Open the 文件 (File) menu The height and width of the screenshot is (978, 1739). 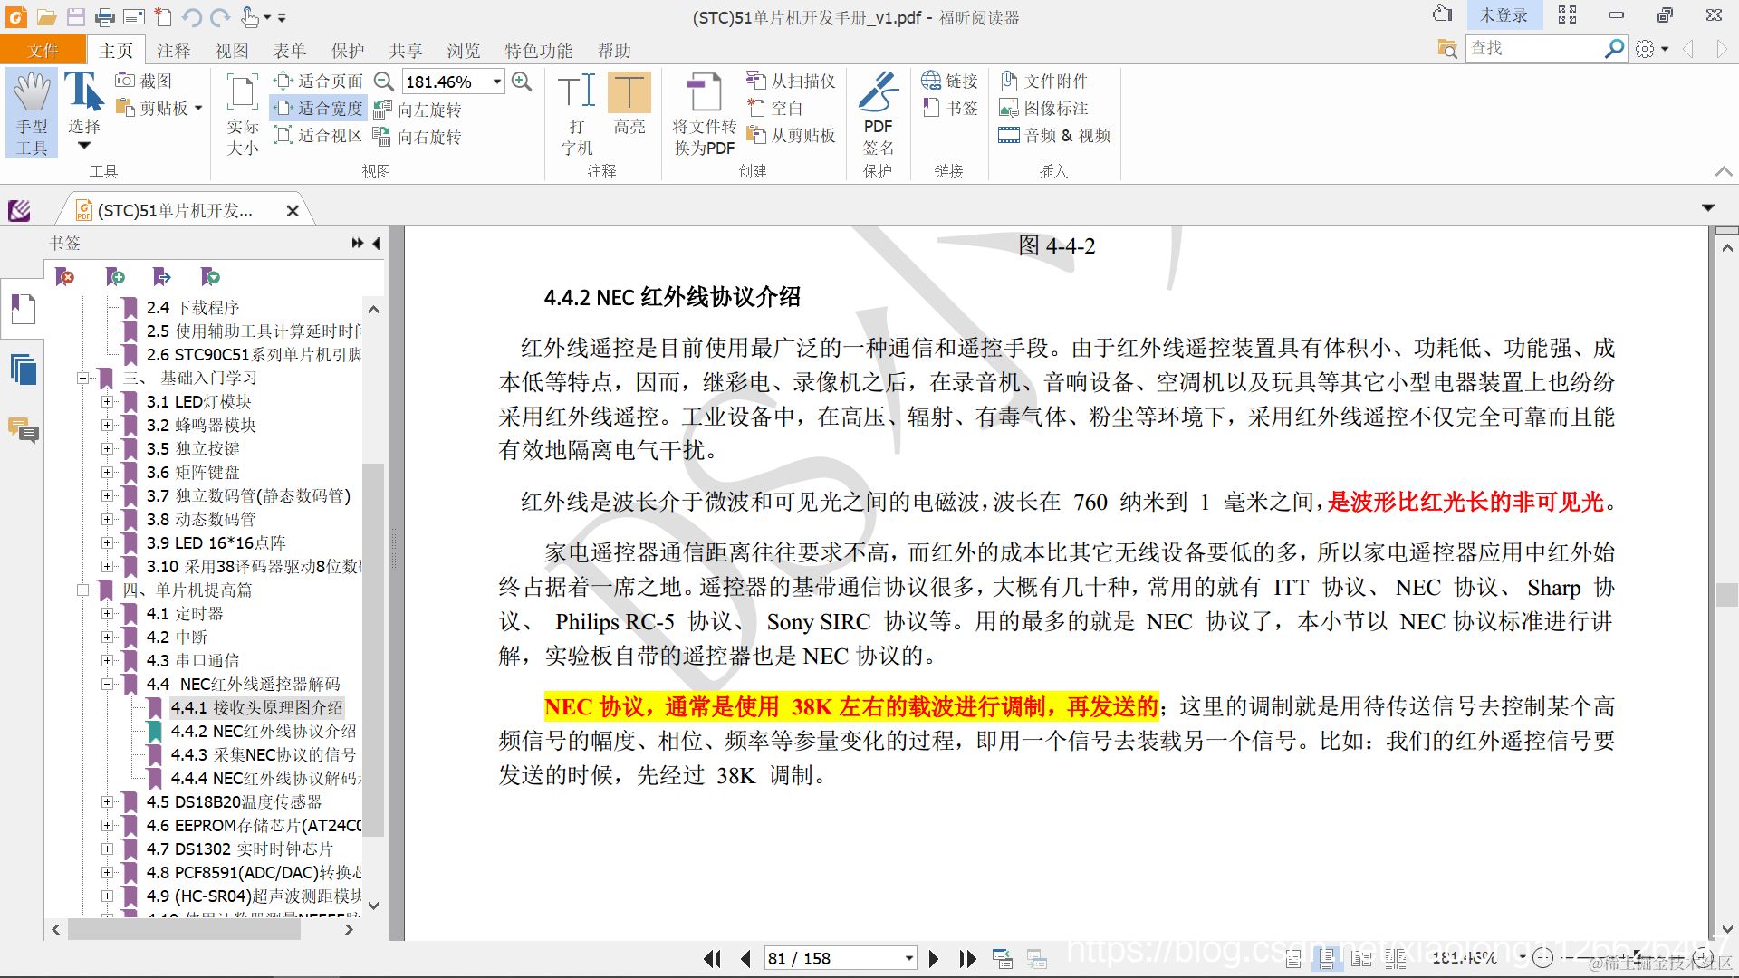[x=43, y=51]
